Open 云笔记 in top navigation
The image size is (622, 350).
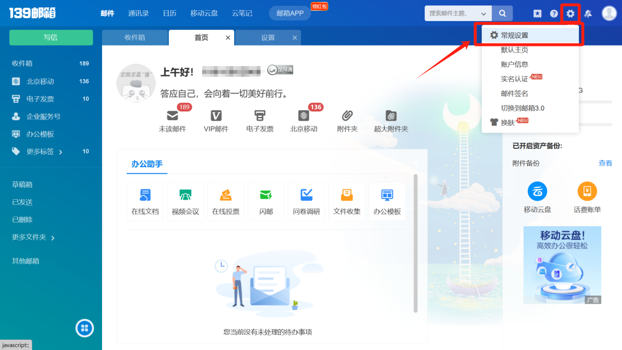tap(242, 13)
